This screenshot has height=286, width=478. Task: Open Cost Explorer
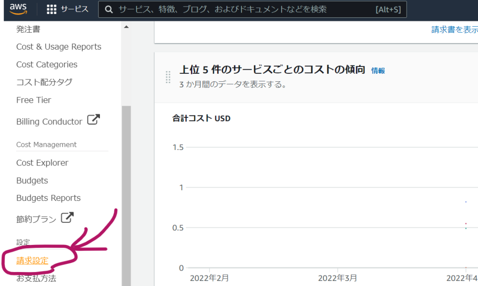[42, 163]
